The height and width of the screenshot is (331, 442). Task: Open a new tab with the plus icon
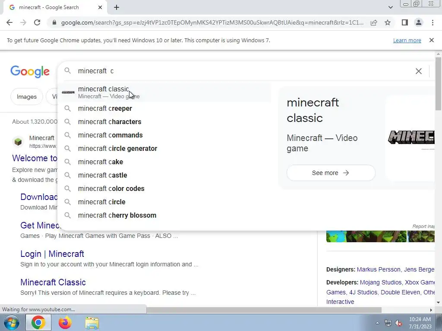[x=117, y=8]
